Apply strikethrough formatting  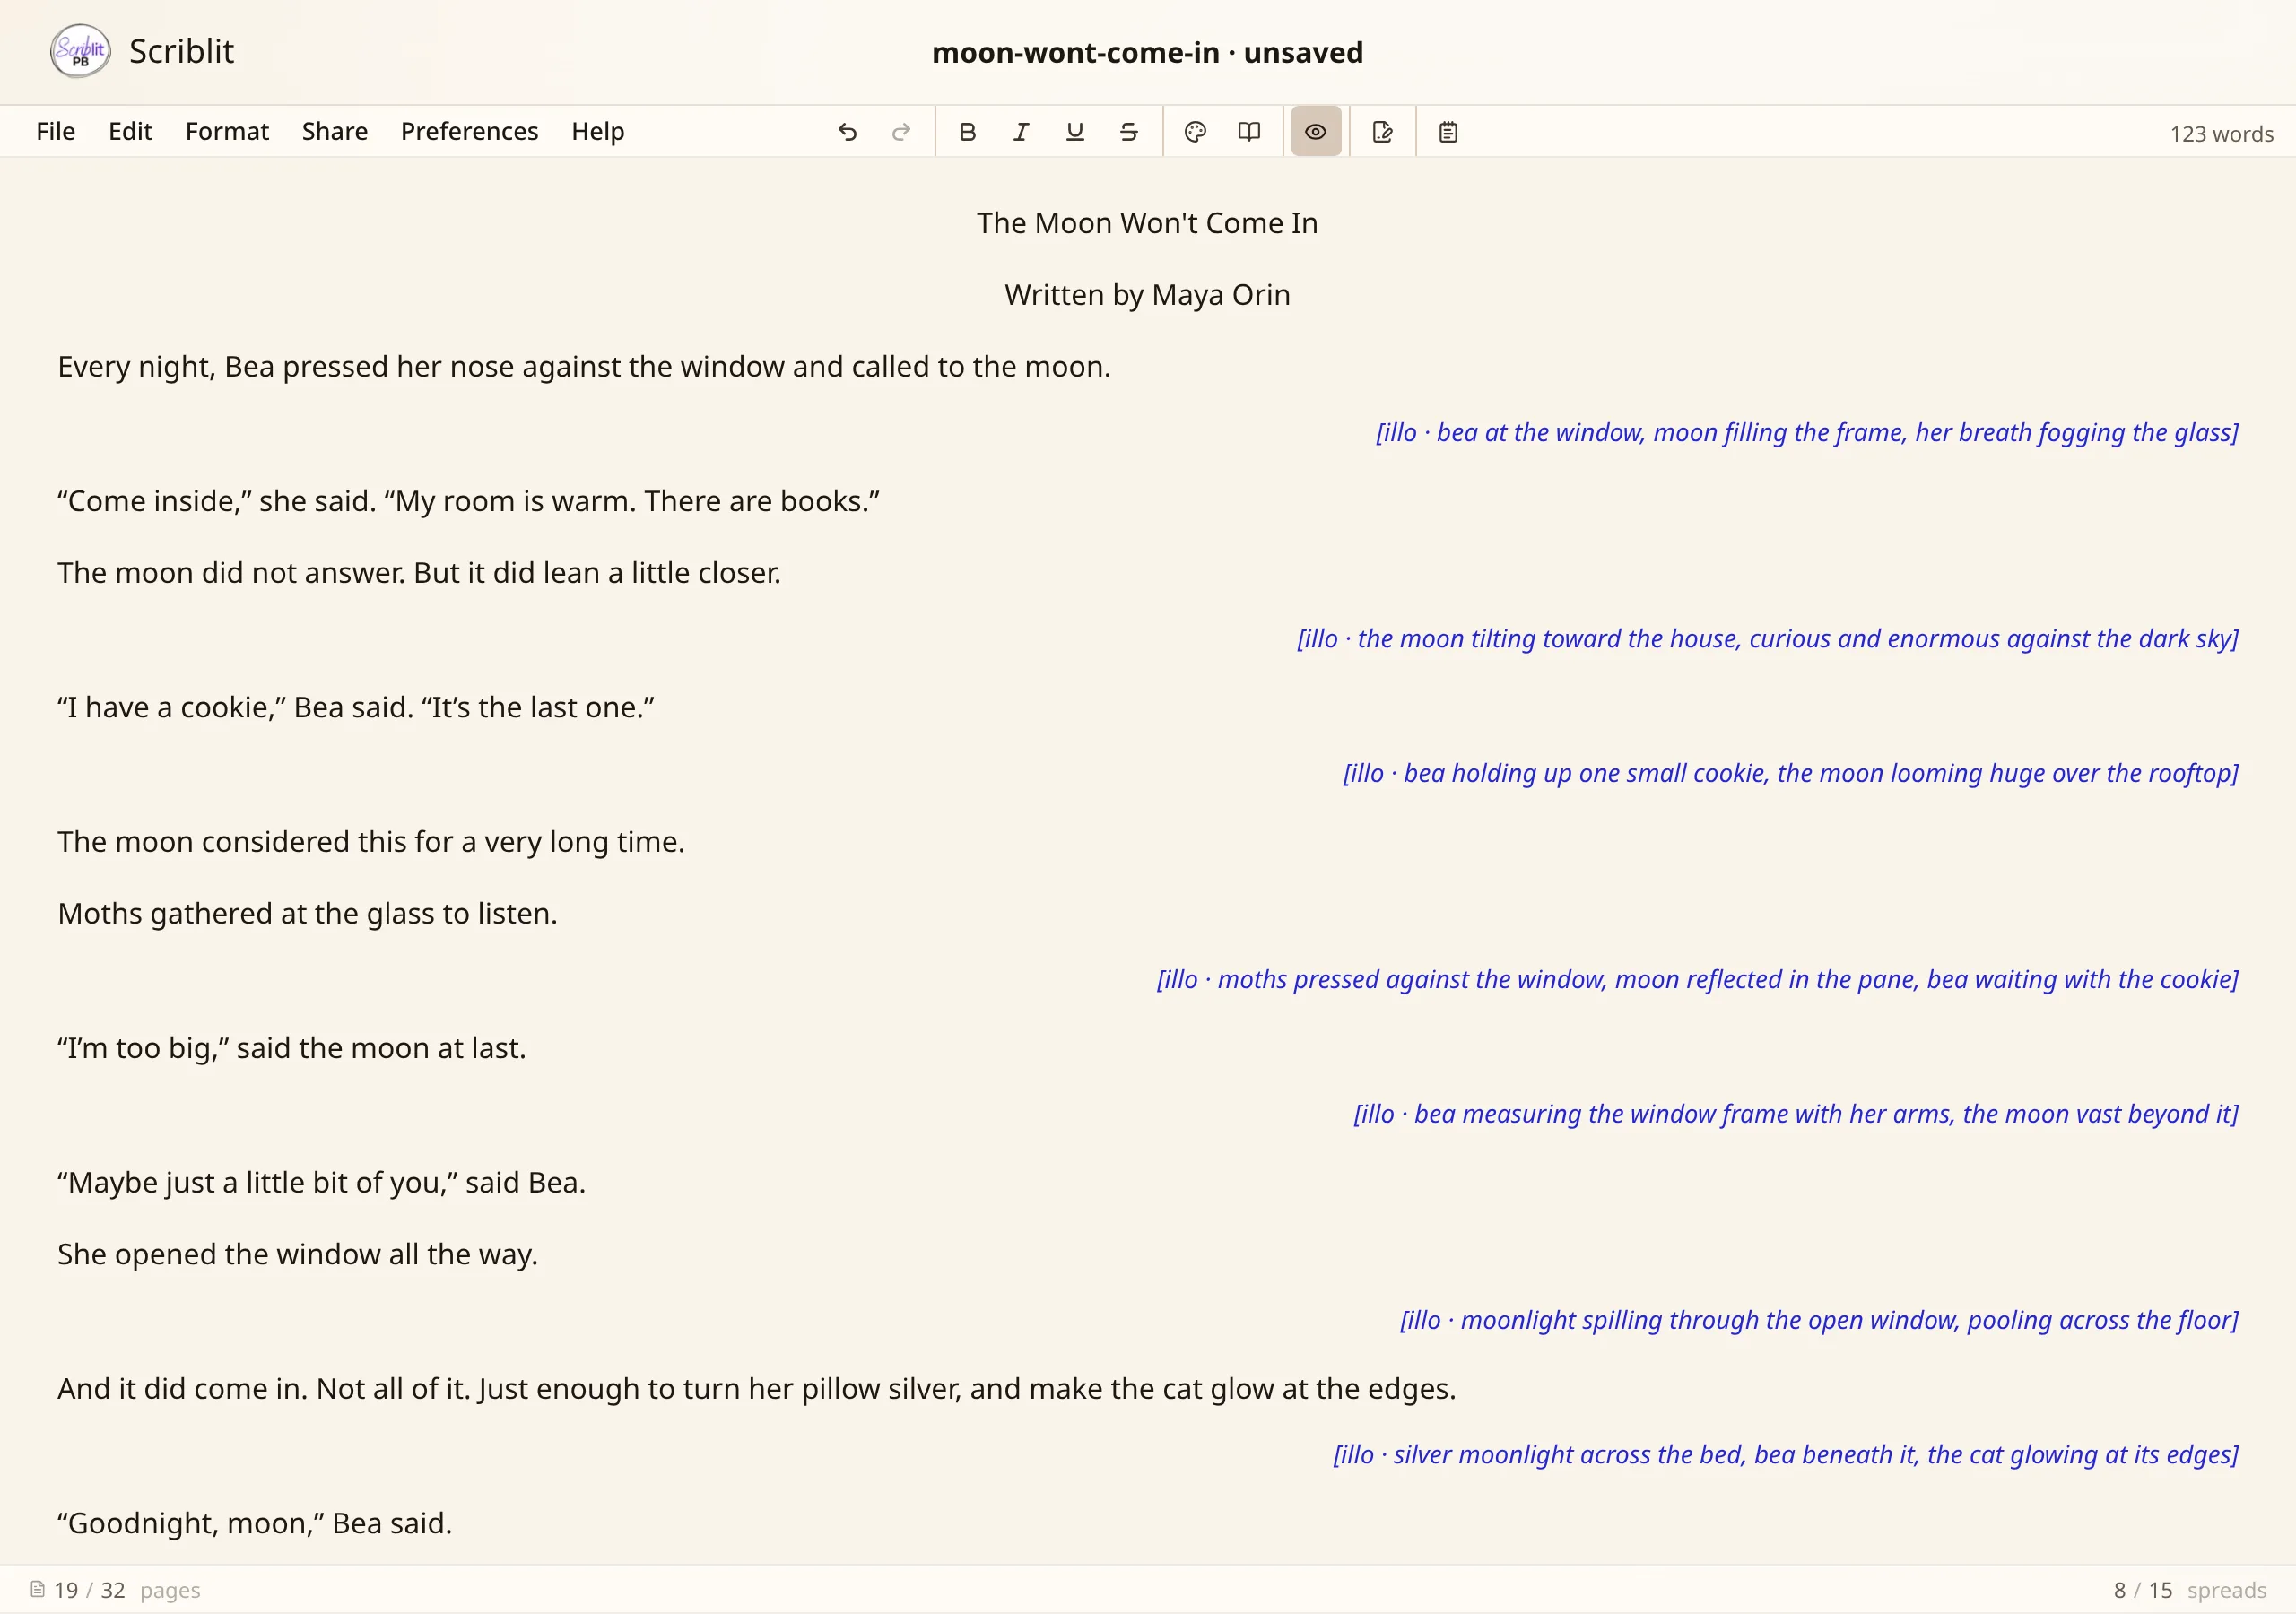(x=1129, y=132)
